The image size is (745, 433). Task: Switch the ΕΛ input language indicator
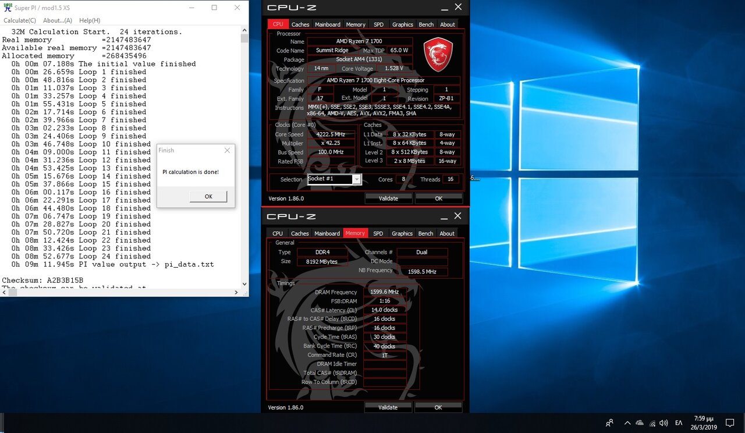[679, 423]
